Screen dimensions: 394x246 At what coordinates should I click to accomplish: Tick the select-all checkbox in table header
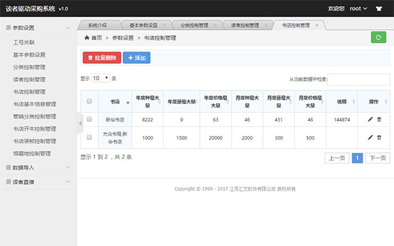[89, 101]
